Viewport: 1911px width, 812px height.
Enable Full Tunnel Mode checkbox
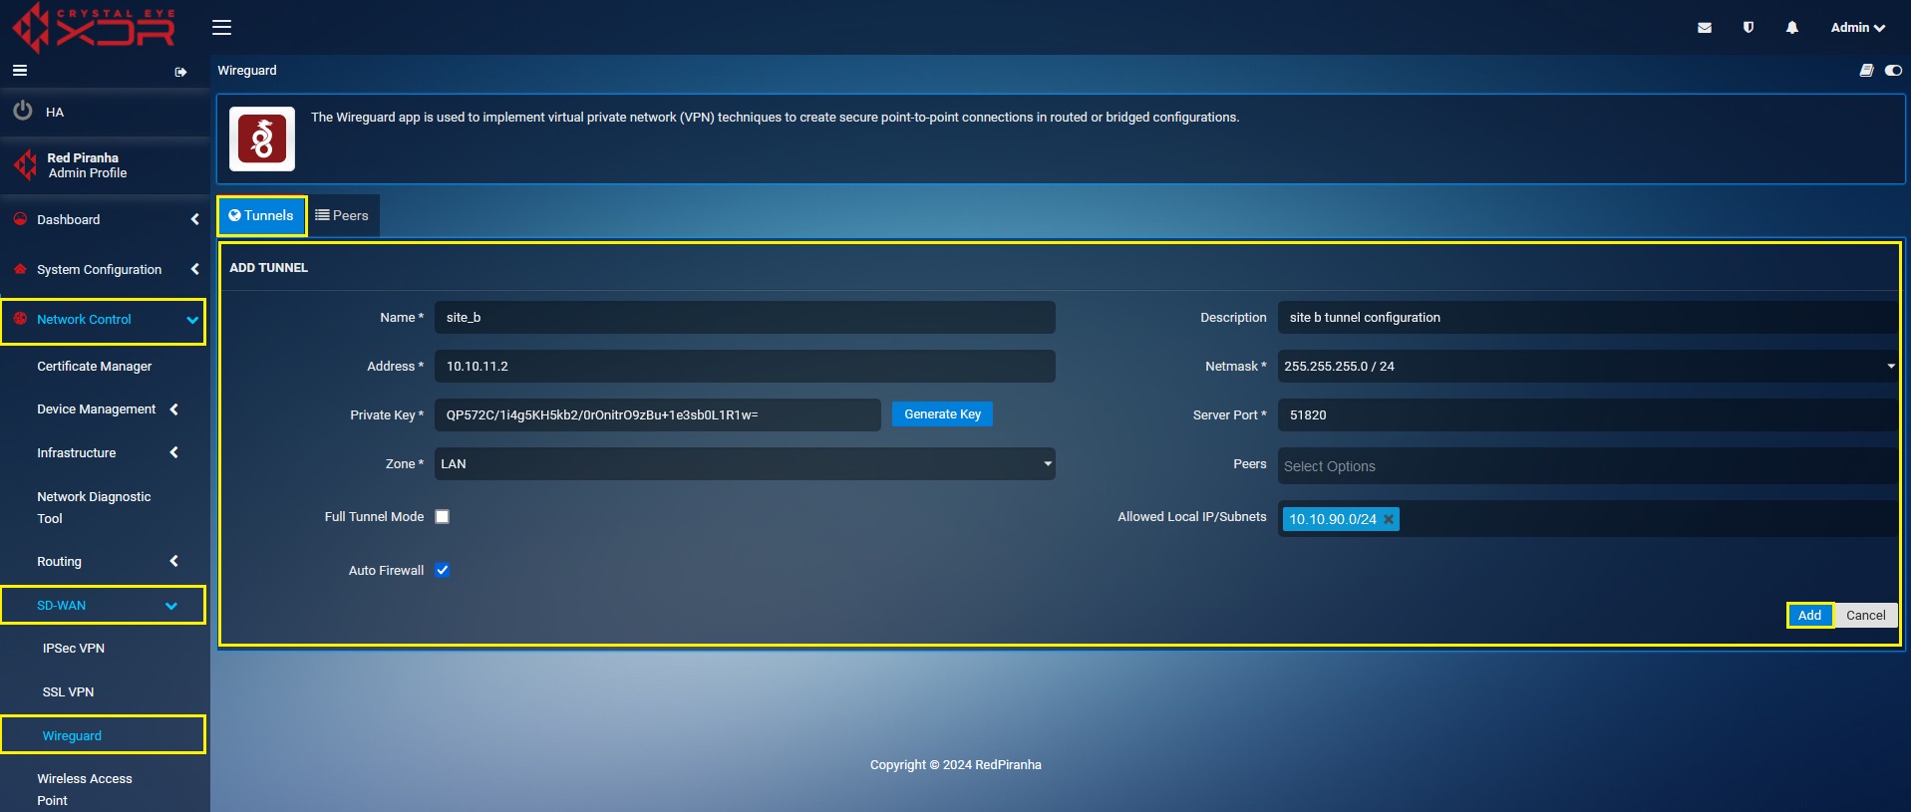[443, 517]
